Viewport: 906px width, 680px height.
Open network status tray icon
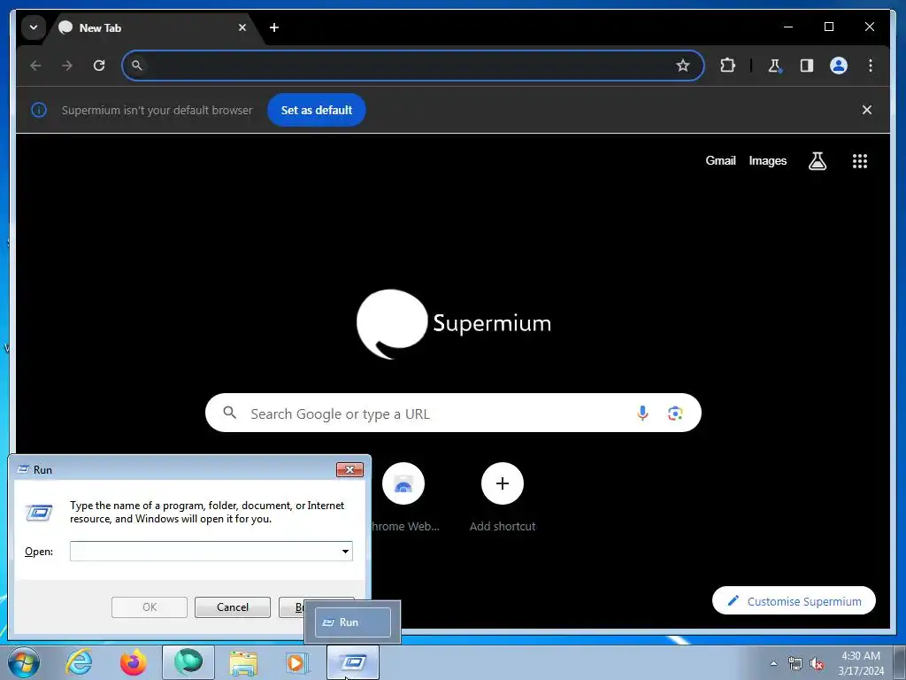(x=795, y=663)
